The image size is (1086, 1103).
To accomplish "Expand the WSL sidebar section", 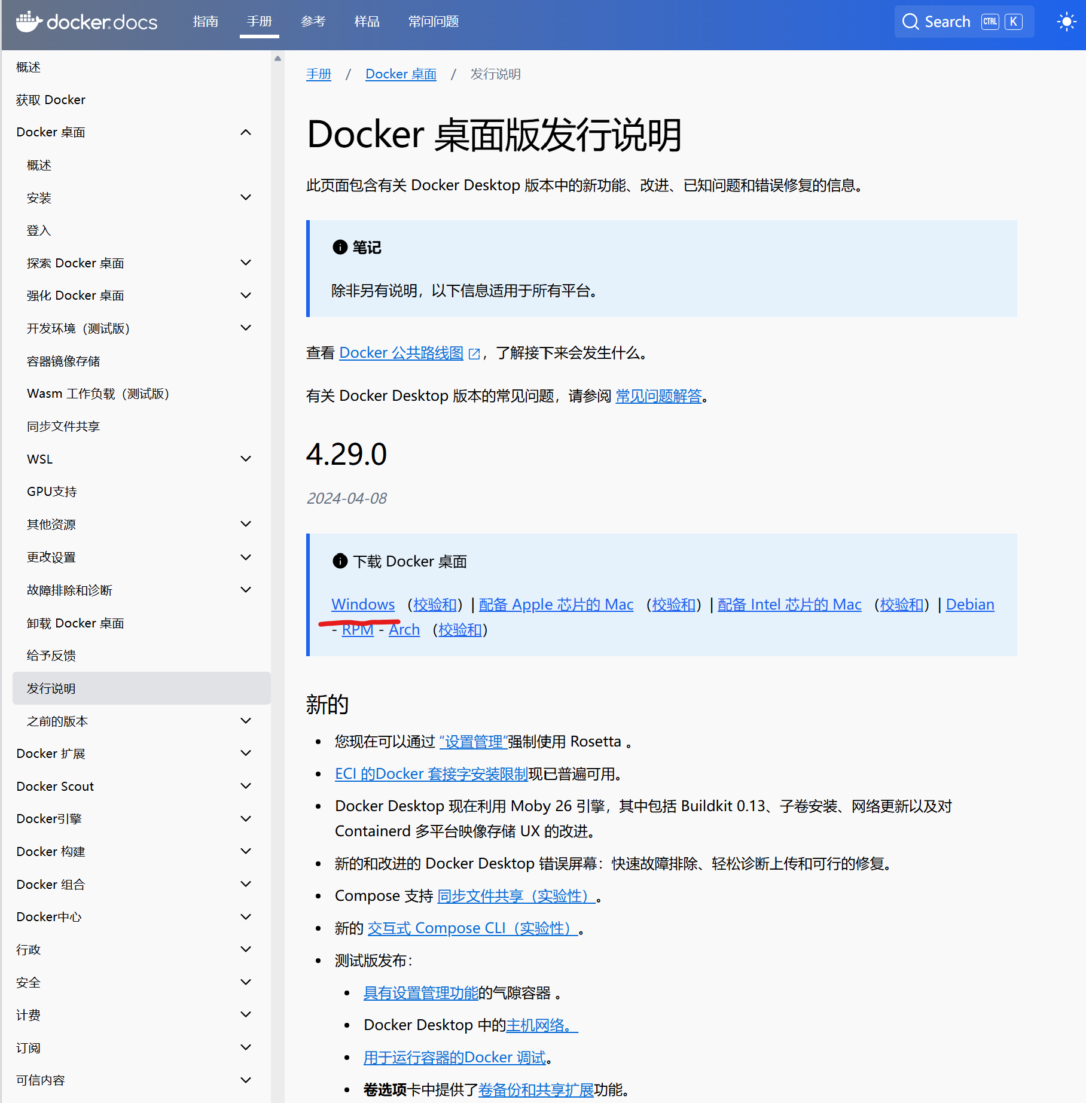I will point(246,459).
